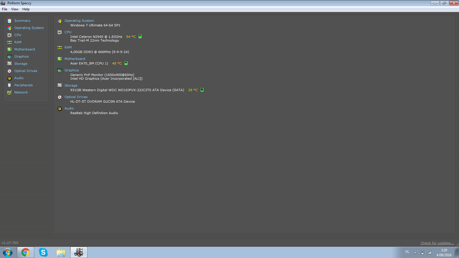The width and height of the screenshot is (459, 258).
Task: Select the RAM sidebar entry
Action: [18, 42]
